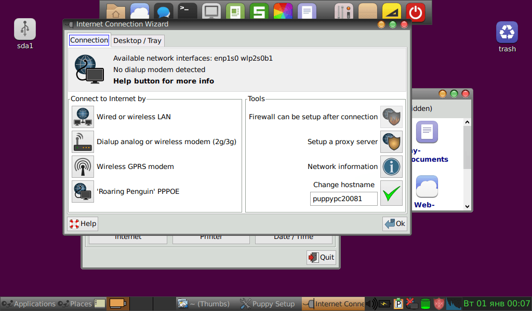Open the home folder icon in the top dock
The width and height of the screenshot is (532, 311).
point(116,12)
